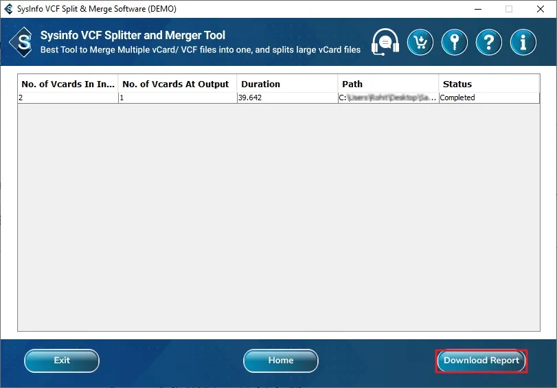Select the input vcards count cell showing 2

68,98
